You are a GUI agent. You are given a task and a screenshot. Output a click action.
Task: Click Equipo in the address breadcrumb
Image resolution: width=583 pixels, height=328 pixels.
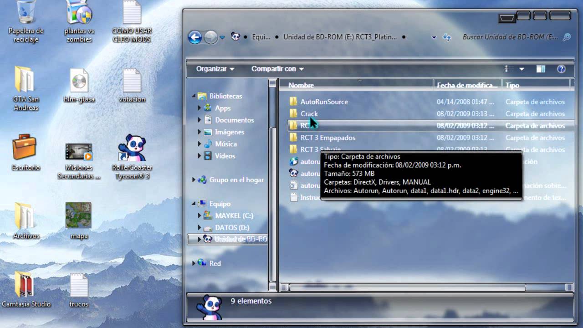[261, 37]
